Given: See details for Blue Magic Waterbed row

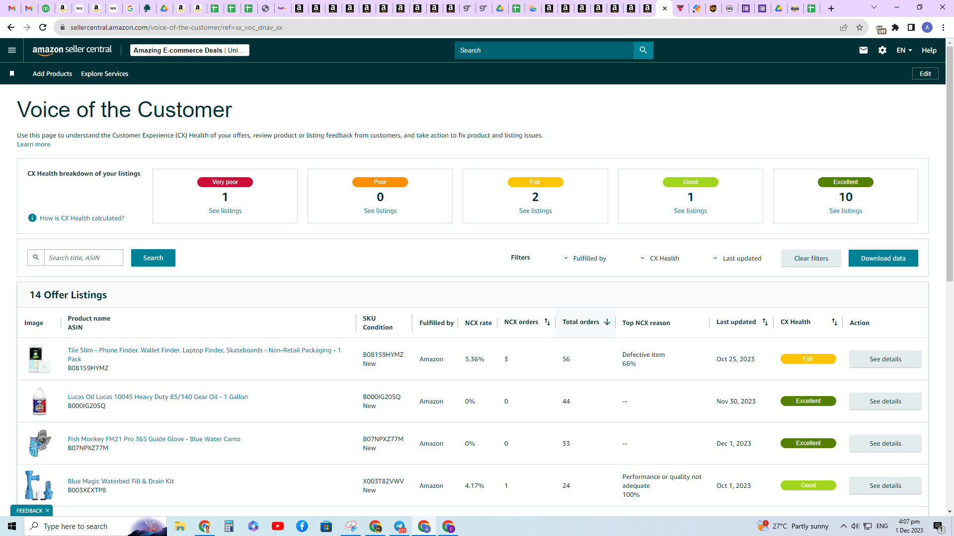Looking at the screenshot, I should tap(885, 485).
